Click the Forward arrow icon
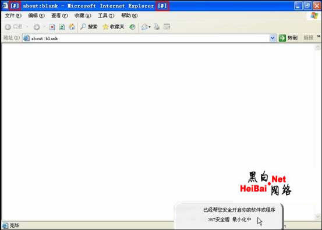The width and height of the screenshot is (322, 230). click(x=37, y=27)
